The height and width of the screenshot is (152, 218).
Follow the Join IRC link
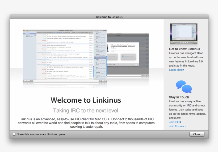pyautogui.click(x=175, y=122)
